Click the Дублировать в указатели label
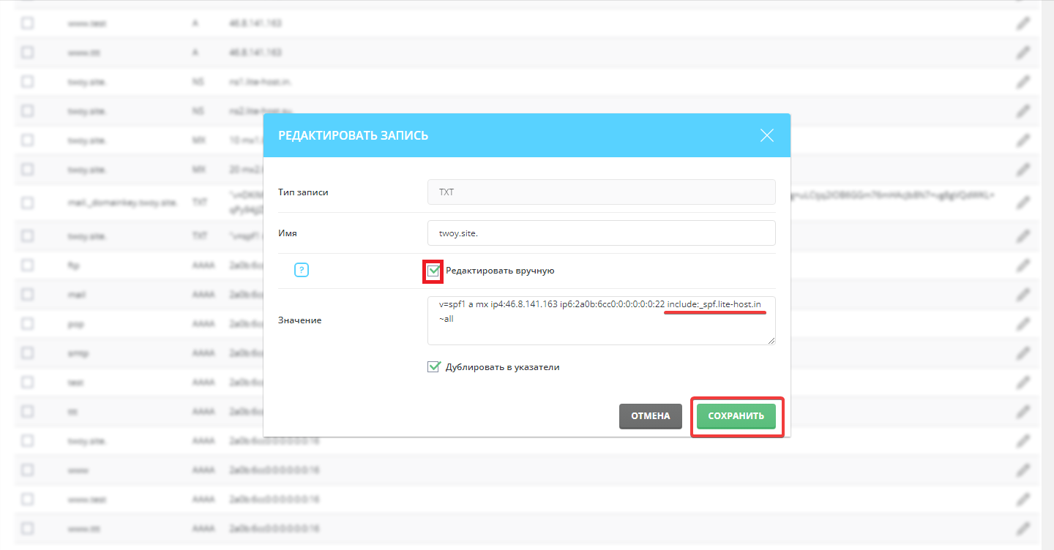Screen dimensions: 1054x550 coord(502,367)
